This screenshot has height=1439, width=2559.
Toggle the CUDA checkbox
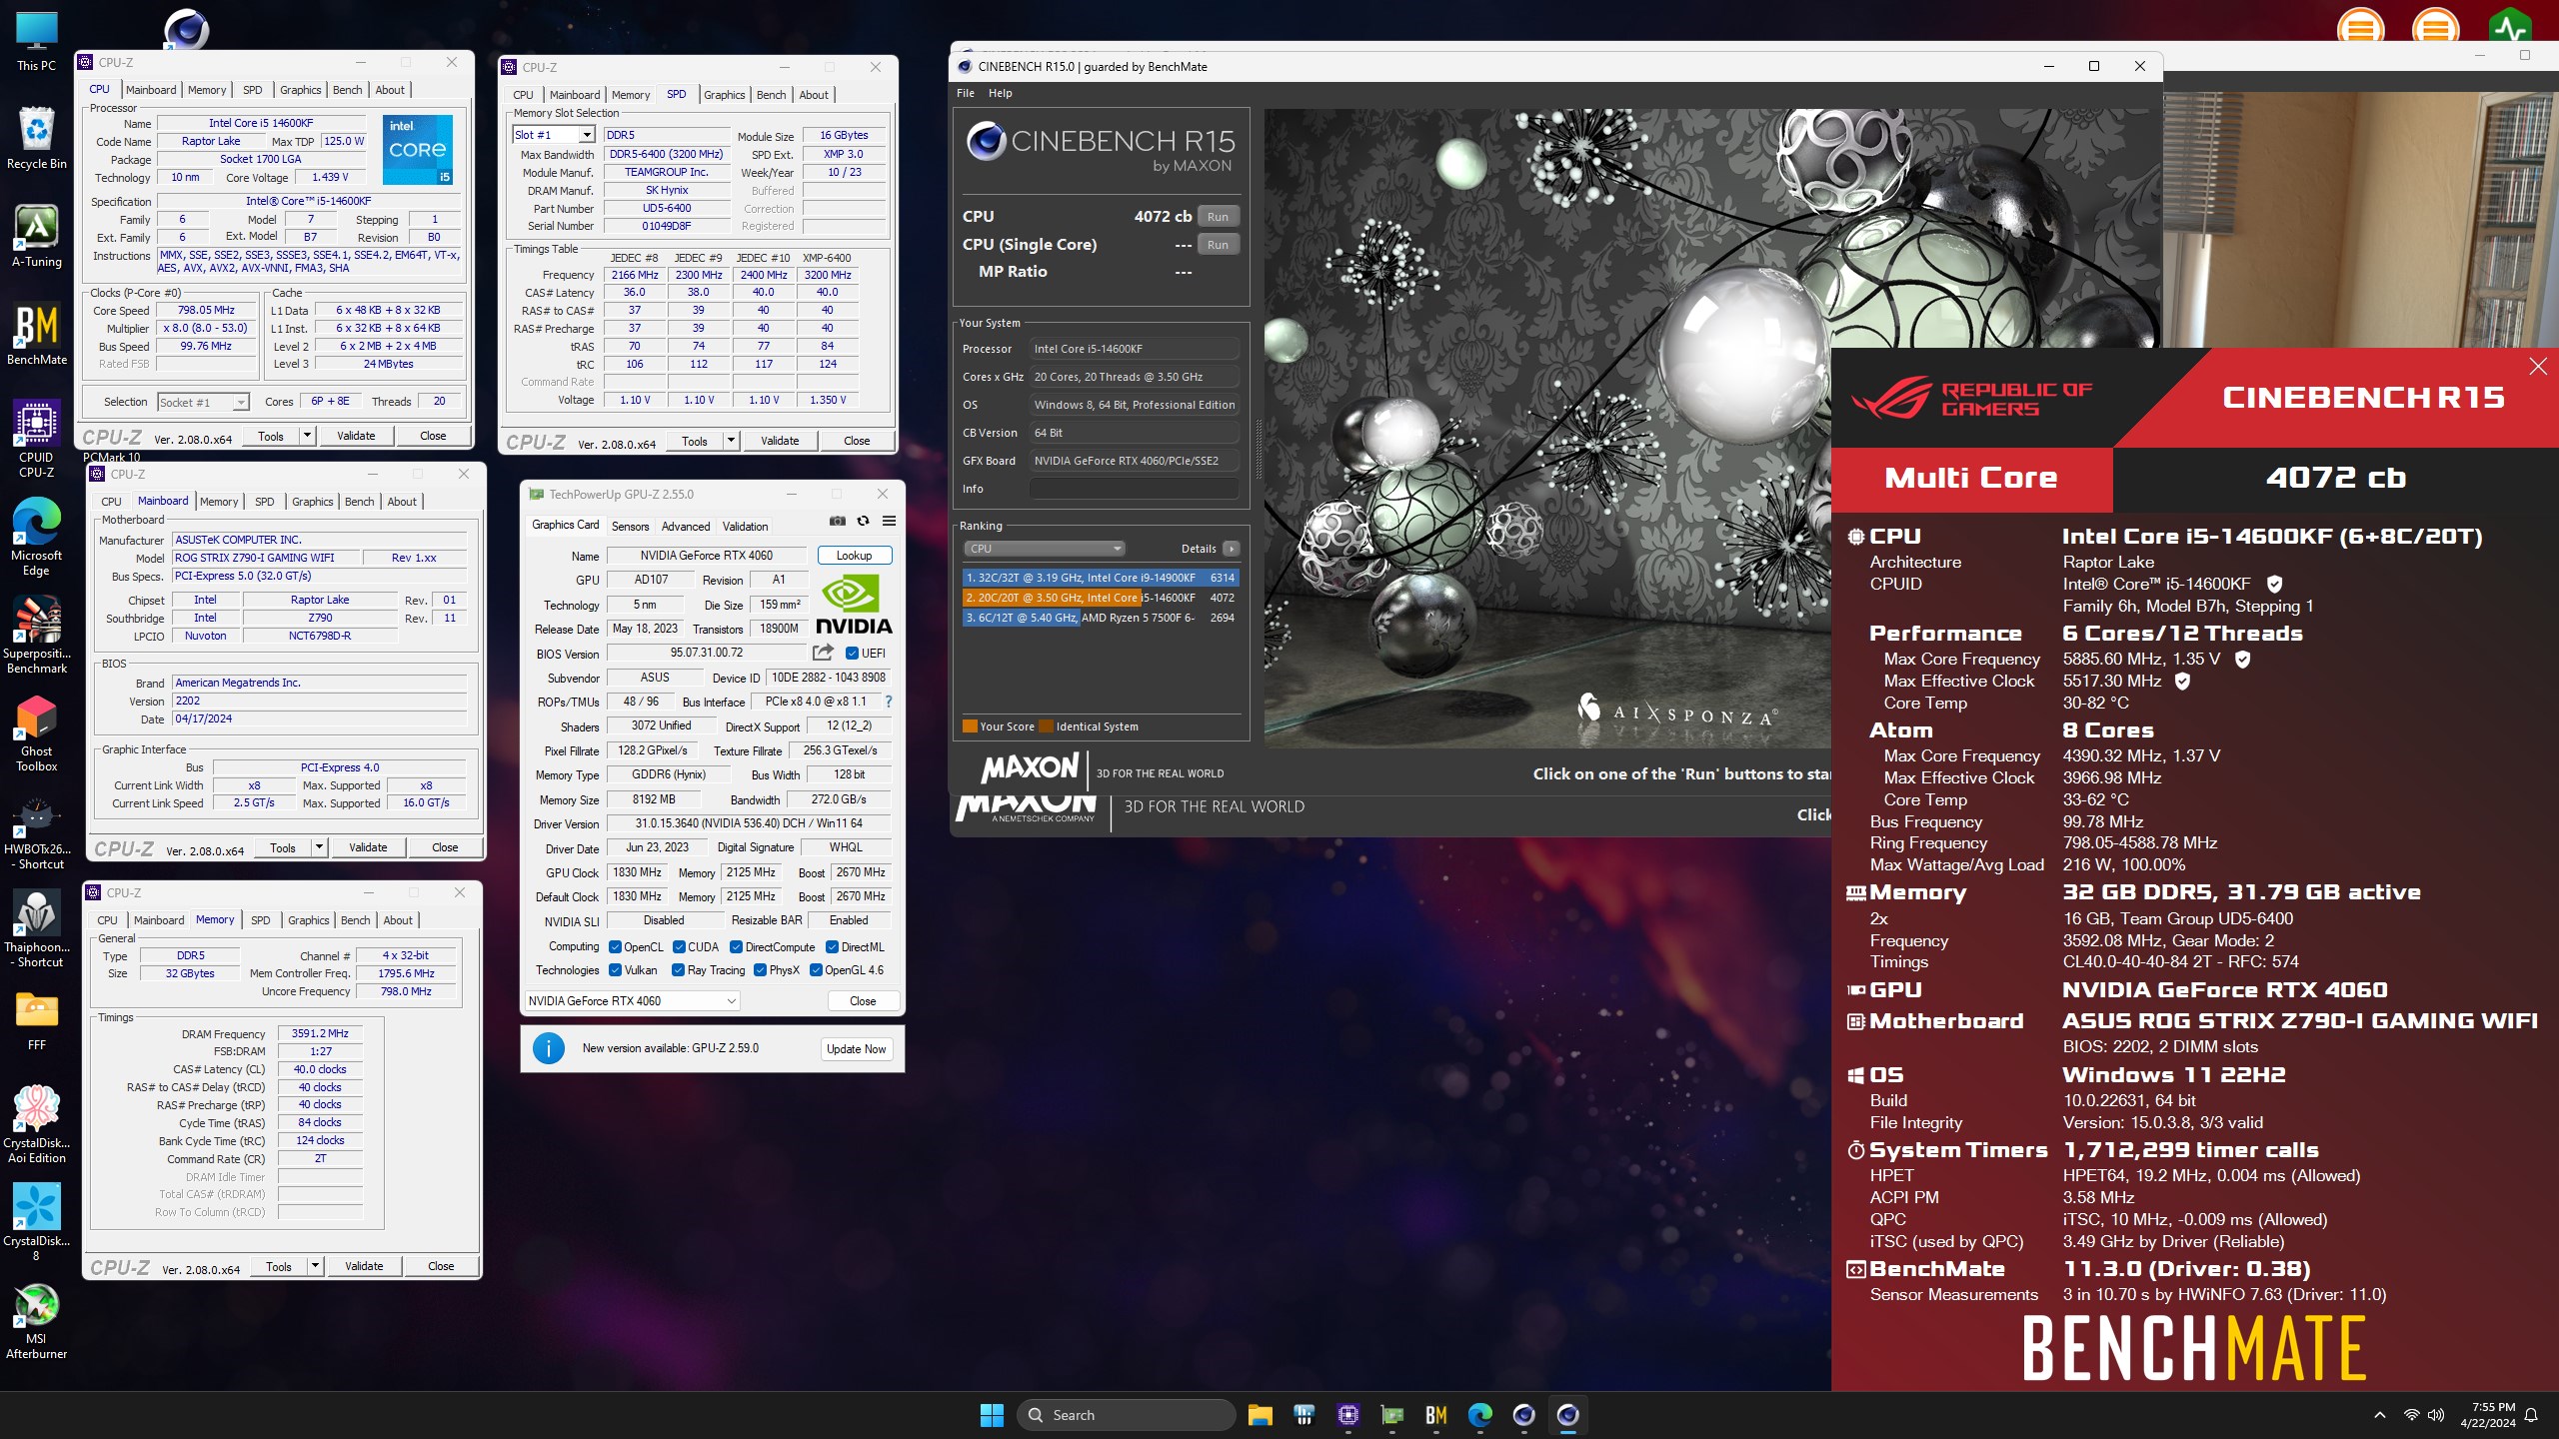pyautogui.click(x=679, y=947)
